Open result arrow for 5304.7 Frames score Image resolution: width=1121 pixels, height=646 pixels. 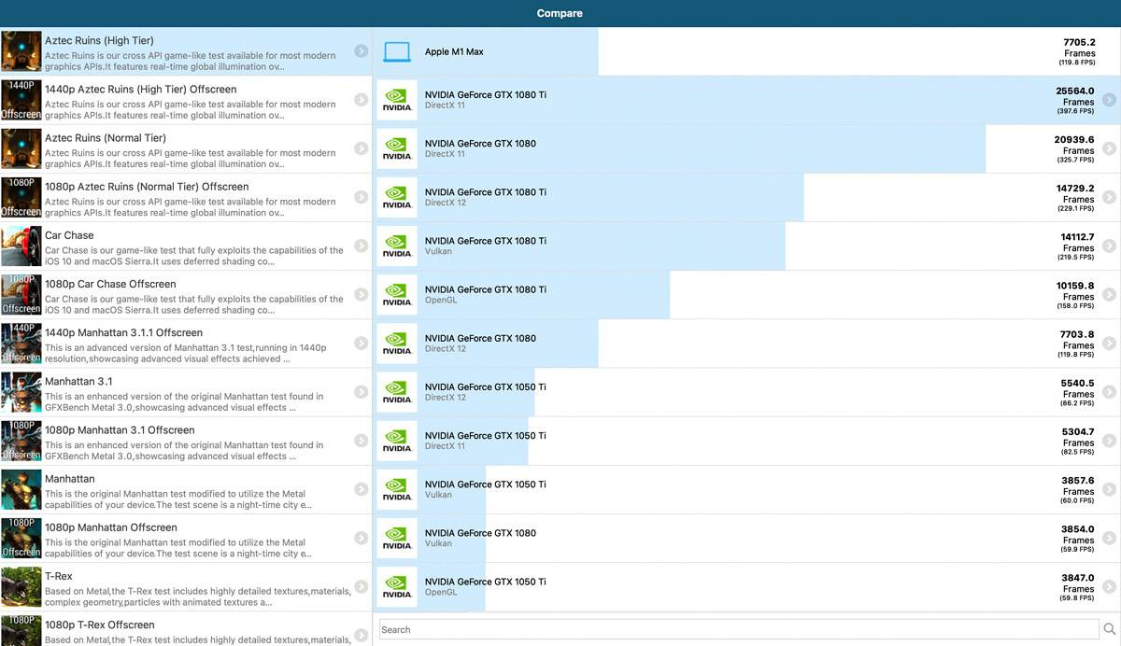click(x=1109, y=440)
